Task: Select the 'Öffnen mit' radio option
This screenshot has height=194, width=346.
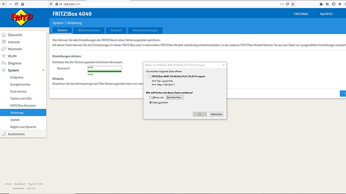Action: (x=150, y=97)
